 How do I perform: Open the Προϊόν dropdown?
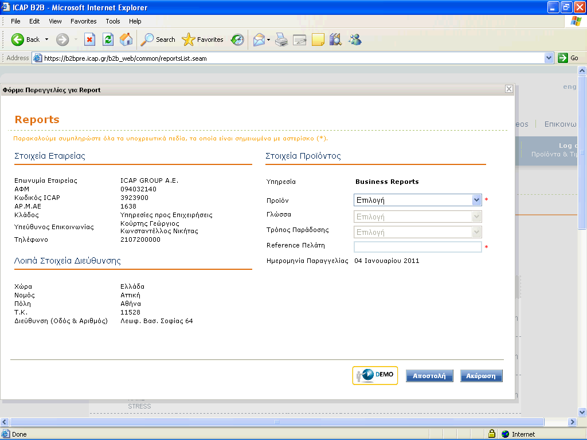418,200
